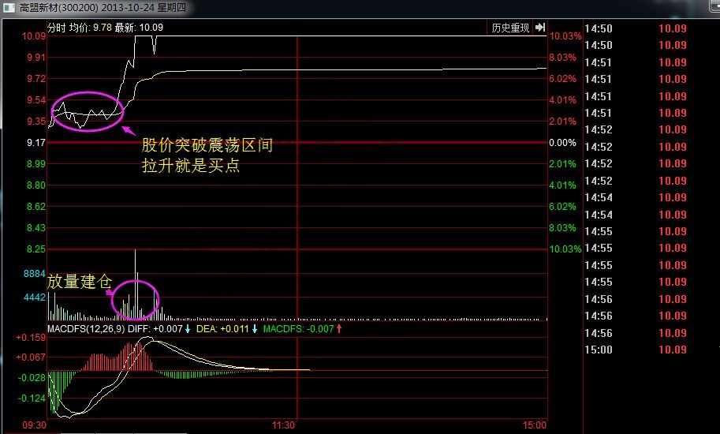This screenshot has height=434, width=720.
Task: Click the 分时 label above the chart
Action: click(x=57, y=28)
